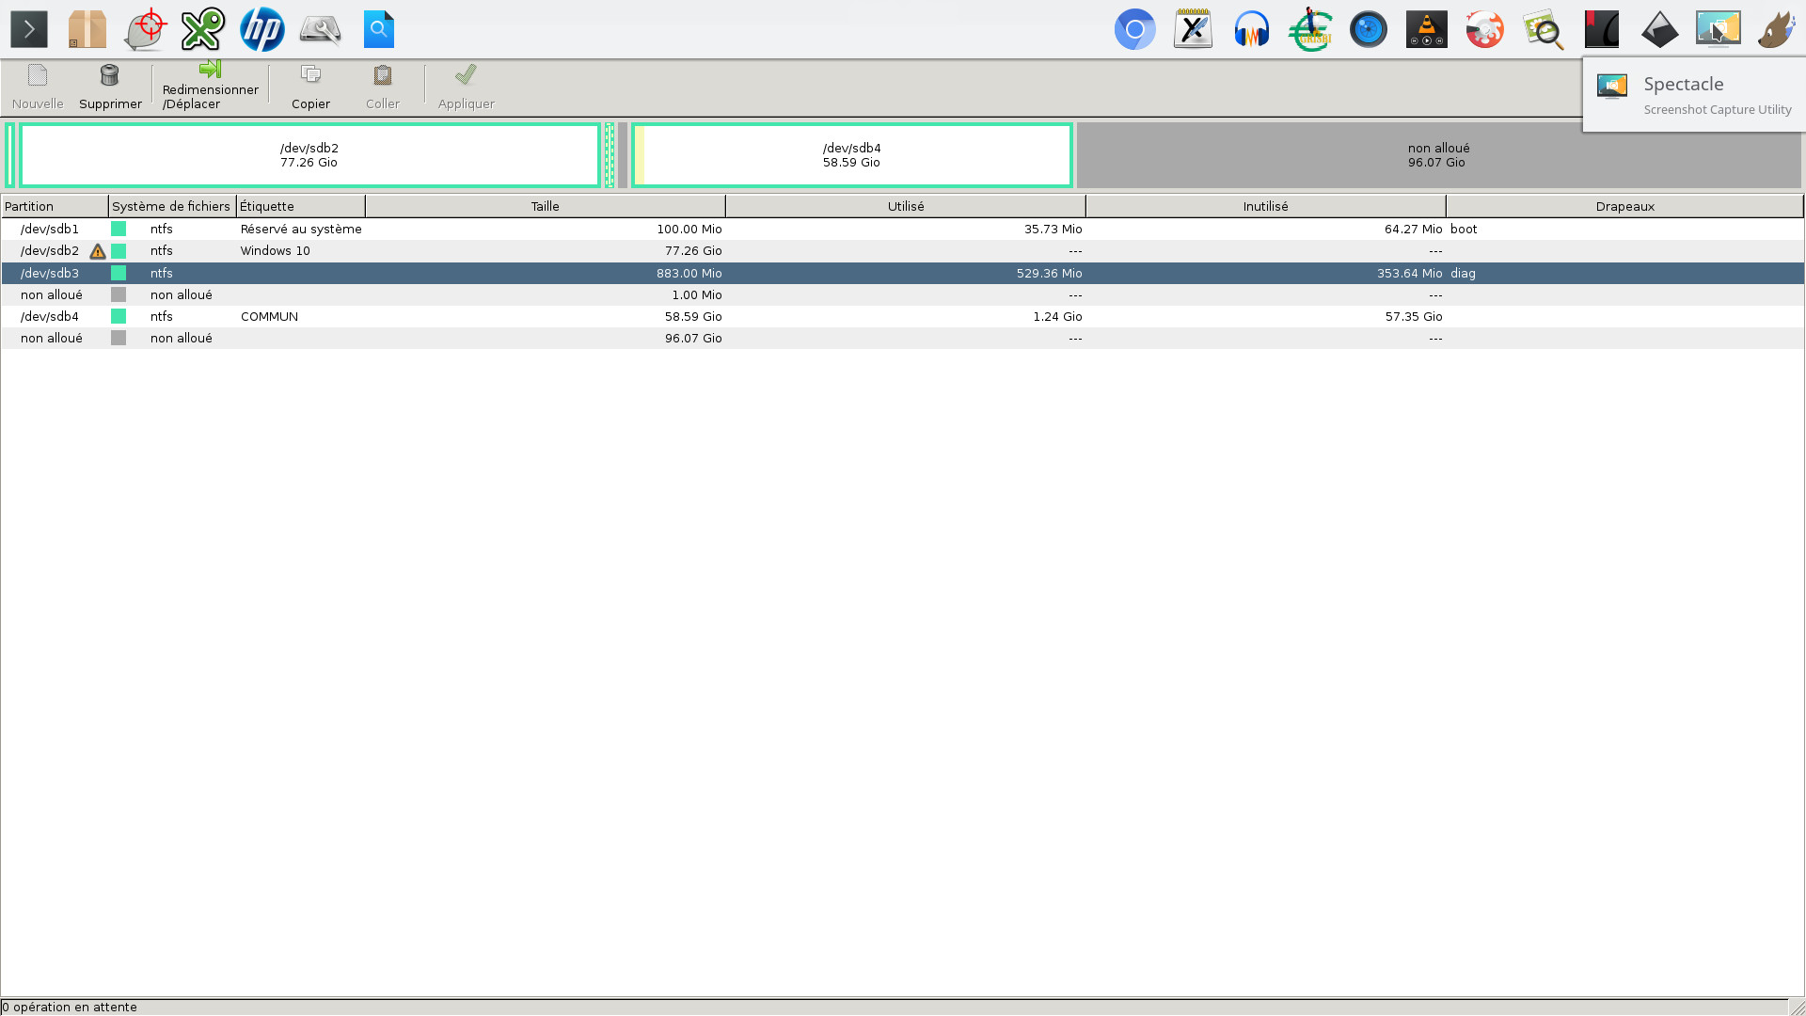
Task: Create a new partition with Nouvelle
Action: click(38, 86)
